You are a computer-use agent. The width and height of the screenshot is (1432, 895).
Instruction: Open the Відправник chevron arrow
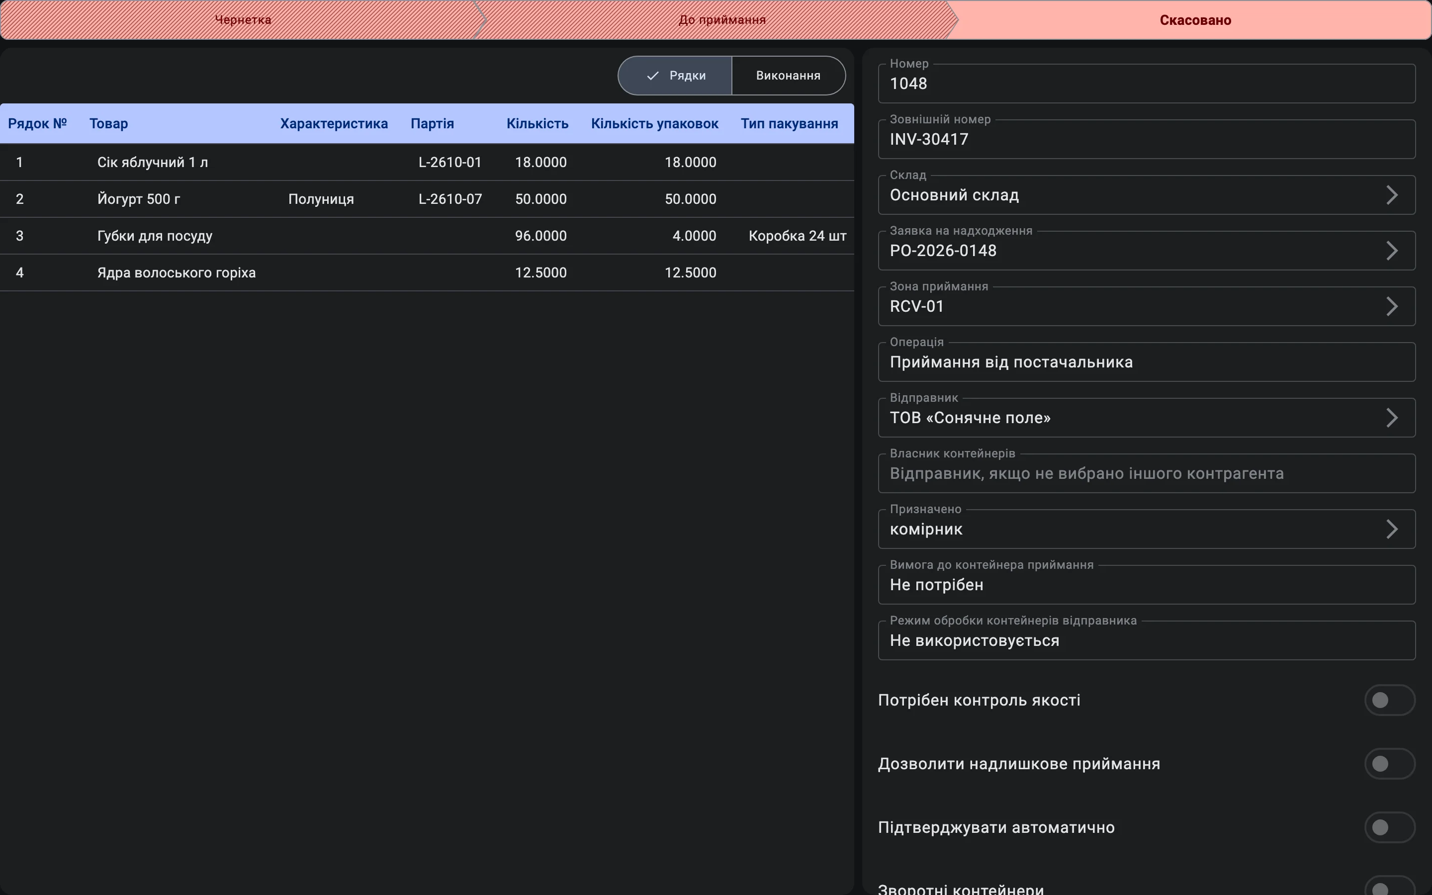pyautogui.click(x=1392, y=417)
